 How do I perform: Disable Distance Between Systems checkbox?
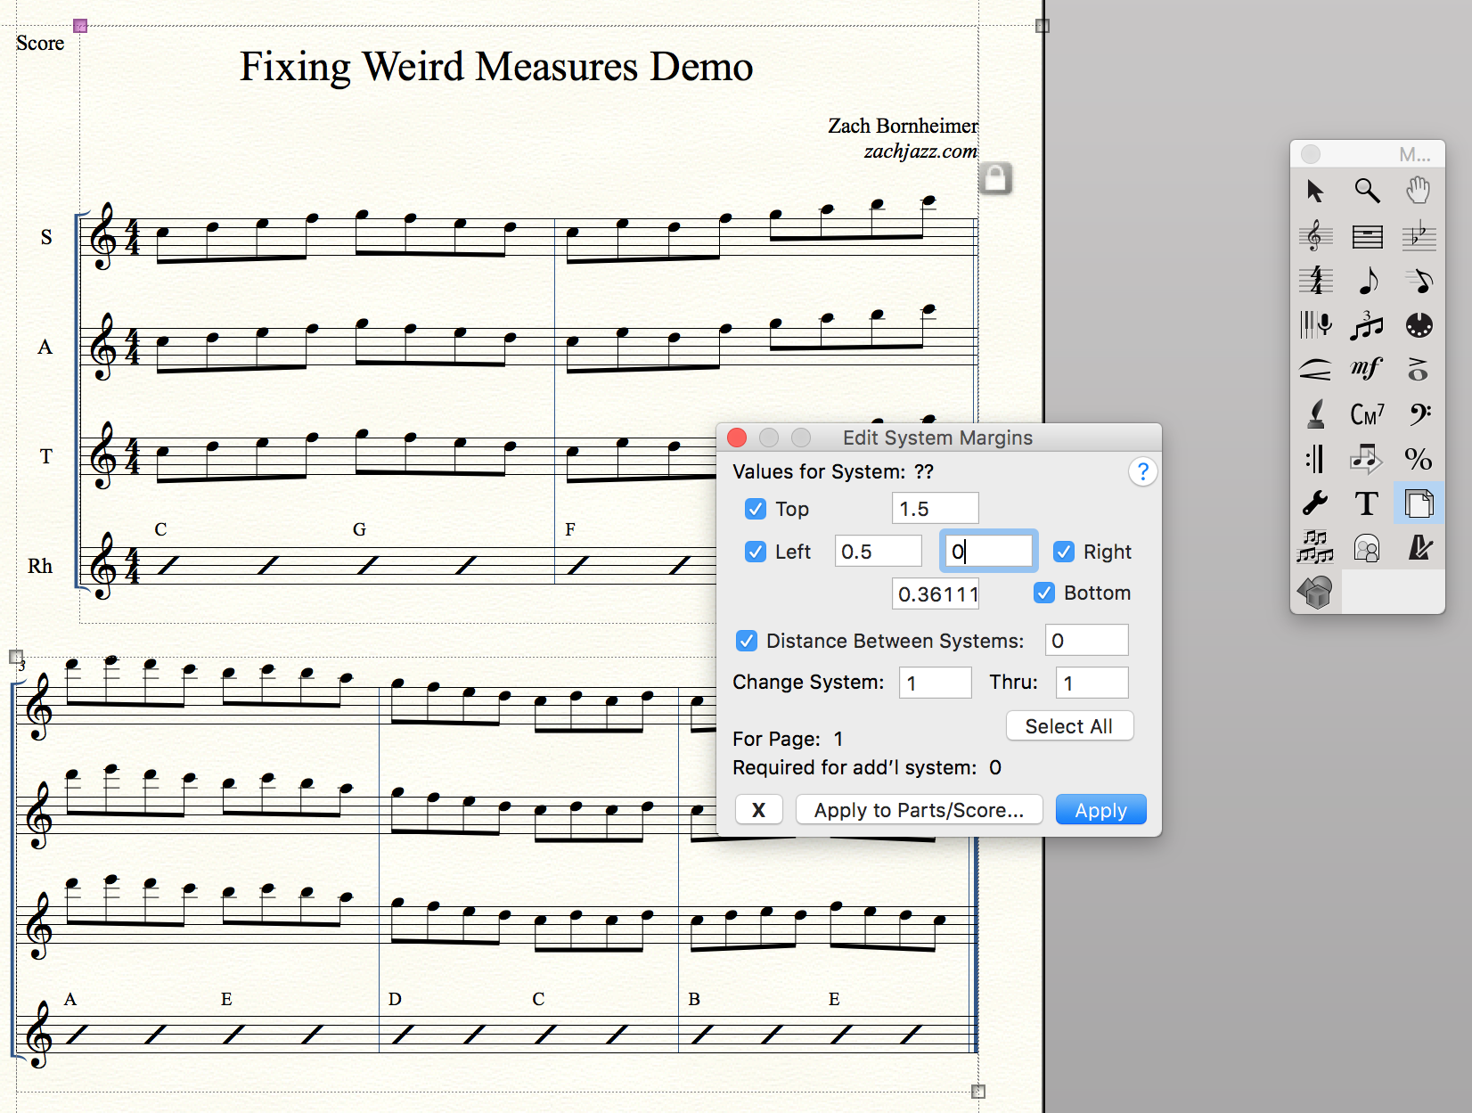click(x=747, y=641)
